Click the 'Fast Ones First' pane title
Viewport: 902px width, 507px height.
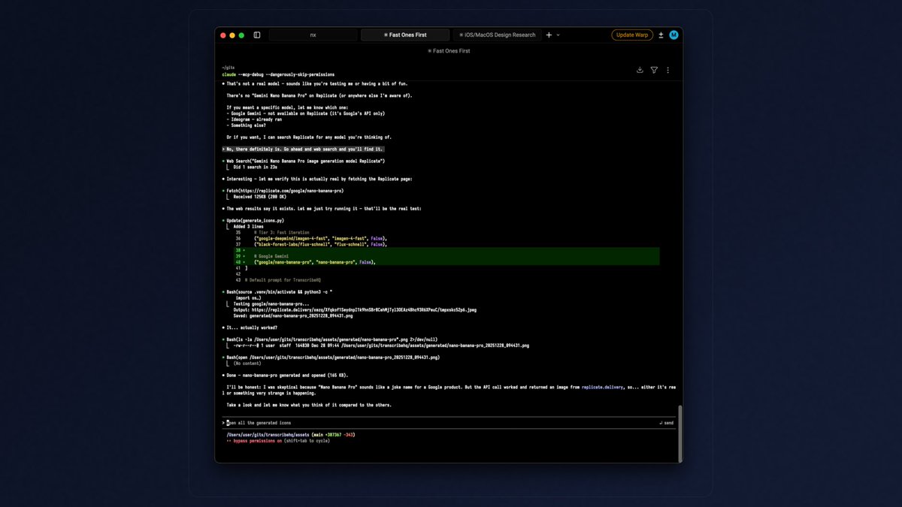point(449,51)
